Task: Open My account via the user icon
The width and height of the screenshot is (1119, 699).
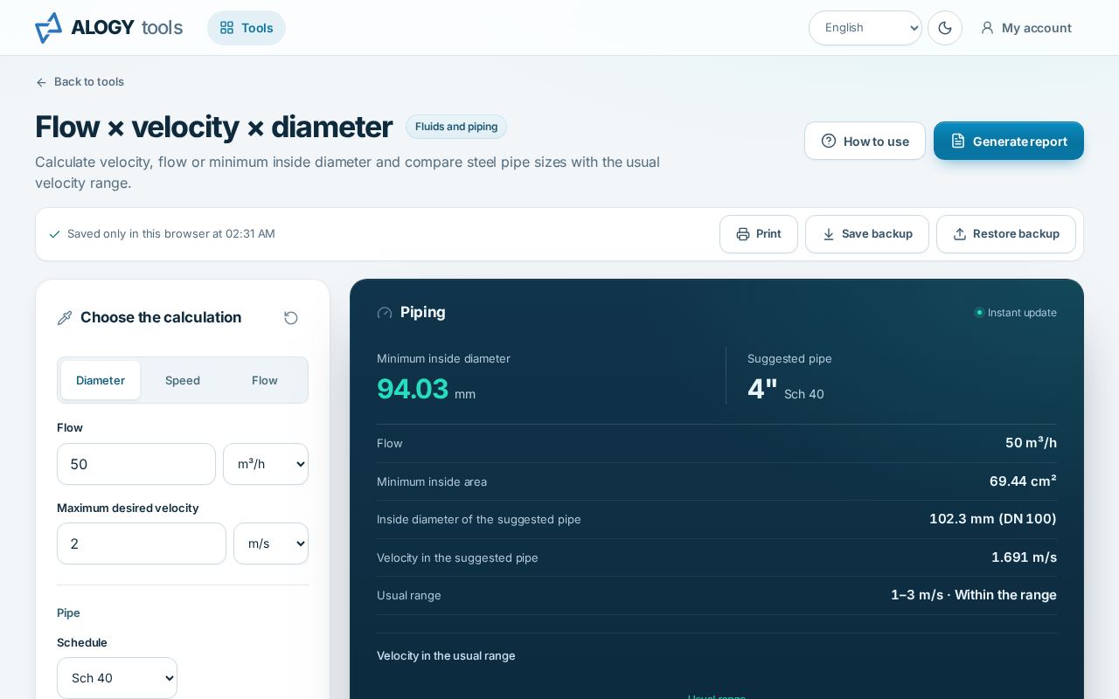Action: [x=987, y=28]
